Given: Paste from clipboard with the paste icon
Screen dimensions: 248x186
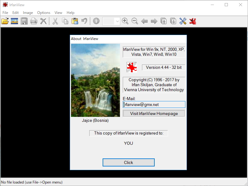Looking at the screenshot, I should pos(74,21).
